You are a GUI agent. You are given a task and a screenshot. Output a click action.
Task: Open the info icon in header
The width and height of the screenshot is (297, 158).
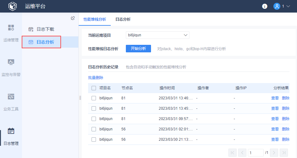pos(265,6)
